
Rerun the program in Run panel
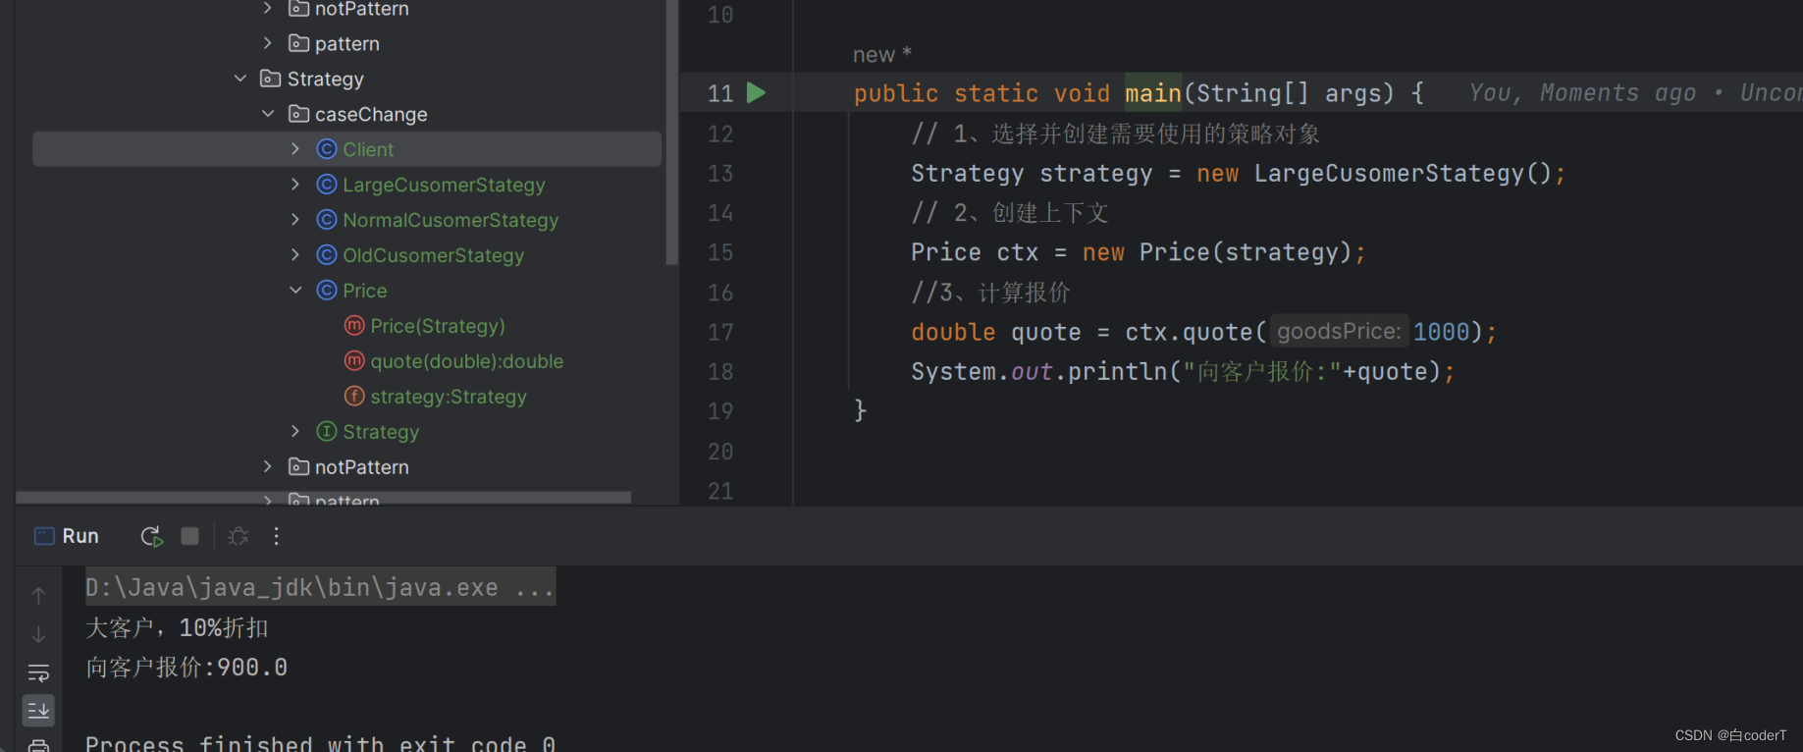(x=151, y=536)
